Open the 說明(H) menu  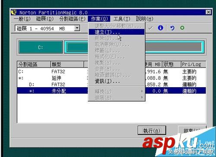coord(144,19)
